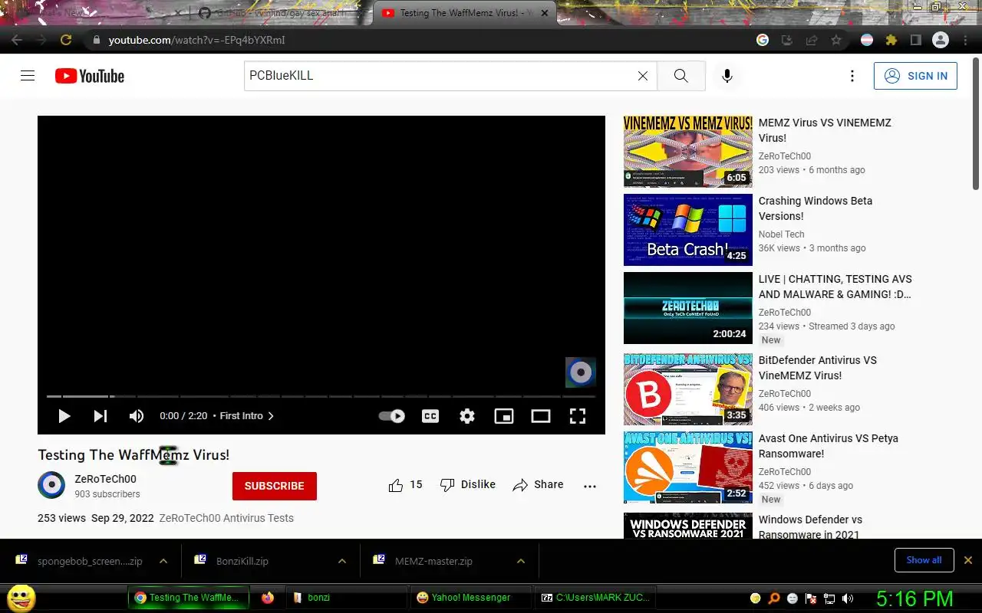Search with your voice microphone
This screenshot has width=982, height=613.
tap(727, 76)
